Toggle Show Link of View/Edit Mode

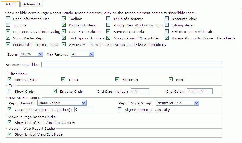pyautogui.click(x=10, y=134)
